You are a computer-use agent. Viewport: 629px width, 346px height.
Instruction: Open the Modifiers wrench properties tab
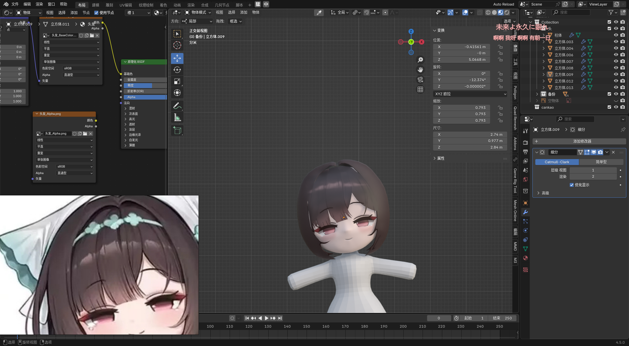click(x=525, y=212)
